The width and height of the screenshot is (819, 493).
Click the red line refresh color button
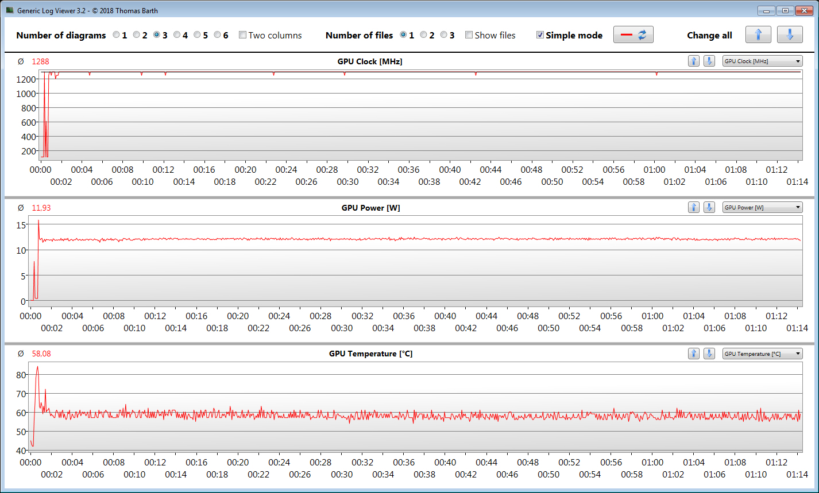(633, 35)
